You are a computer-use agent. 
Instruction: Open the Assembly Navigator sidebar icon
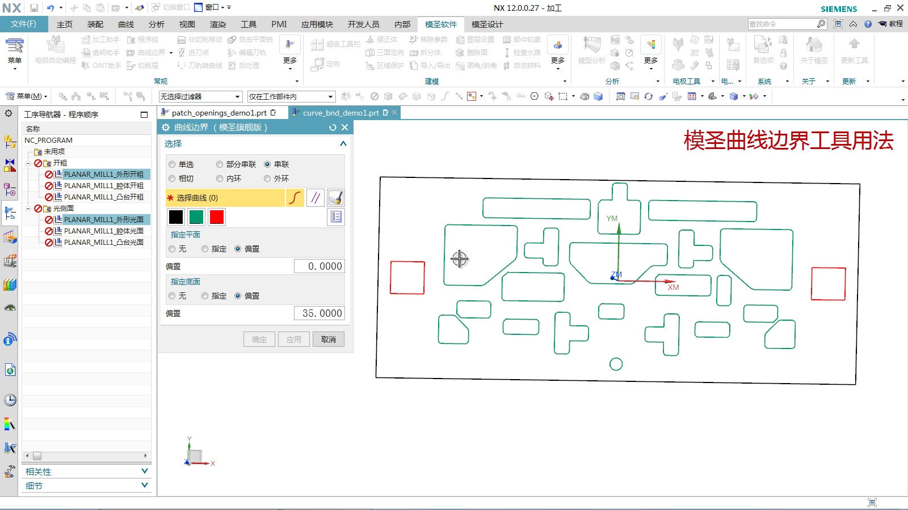point(10,142)
